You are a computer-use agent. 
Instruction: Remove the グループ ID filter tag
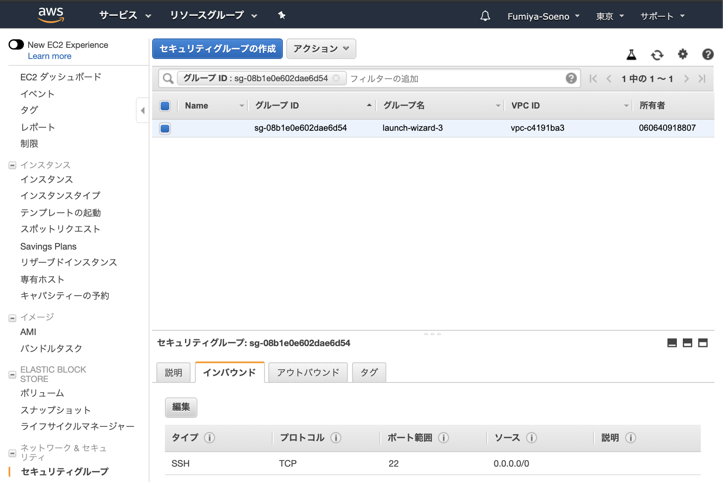click(x=337, y=78)
